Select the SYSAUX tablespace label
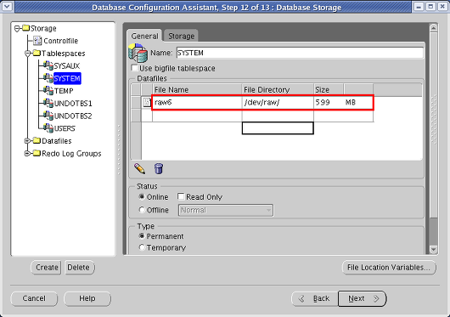 (x=67, y=66)
